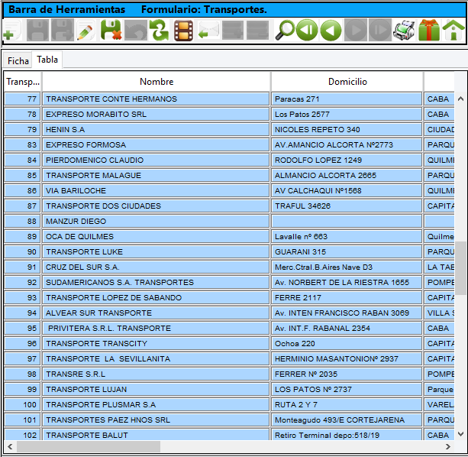Select TRANSPORTE LOPEZ DE SABANDO cell
This screenshot has height=457, width=468.
coord(156,297)
